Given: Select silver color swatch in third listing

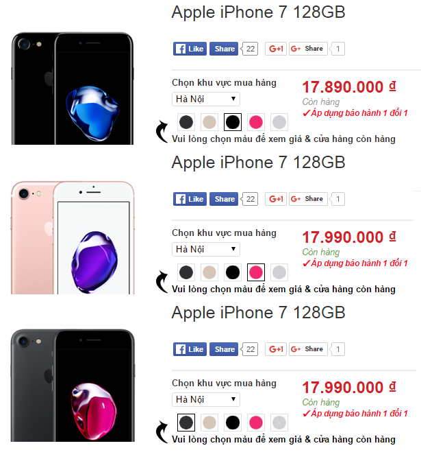Looking at the screenshot, I should (279, 423).
